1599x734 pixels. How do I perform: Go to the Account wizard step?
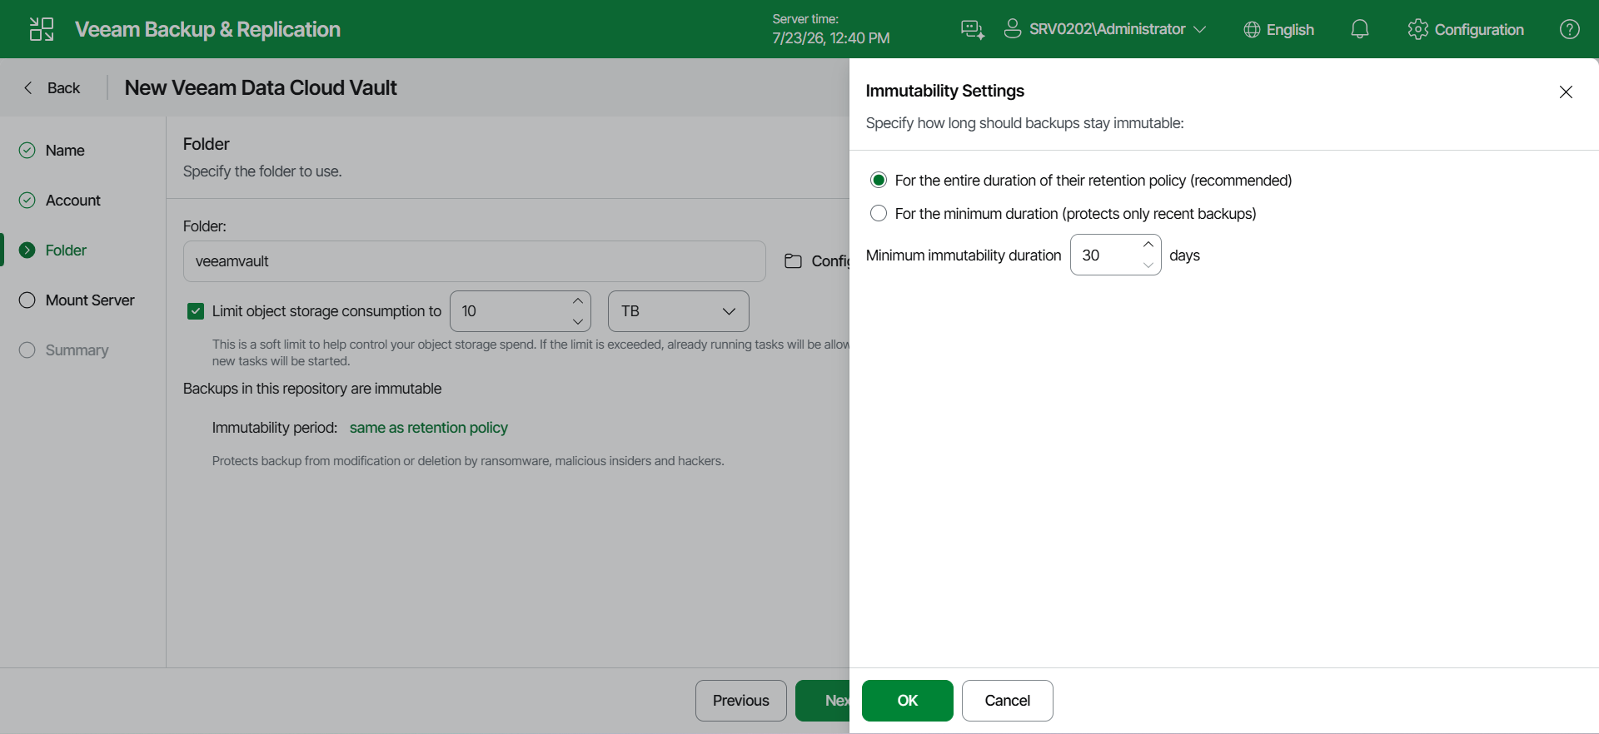[x=73, y=201]
